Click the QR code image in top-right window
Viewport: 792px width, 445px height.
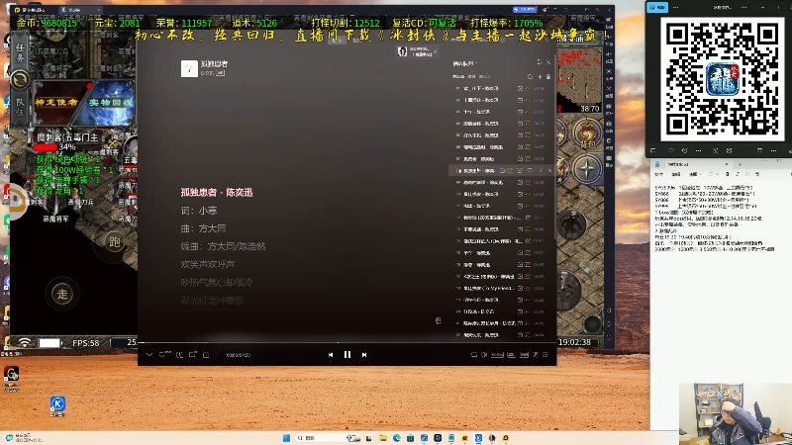[723, 79]
